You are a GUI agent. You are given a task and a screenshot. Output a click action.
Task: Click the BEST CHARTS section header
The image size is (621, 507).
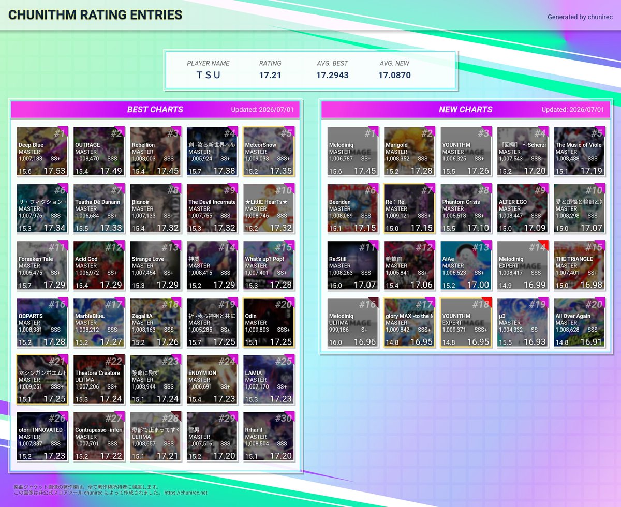155,110
